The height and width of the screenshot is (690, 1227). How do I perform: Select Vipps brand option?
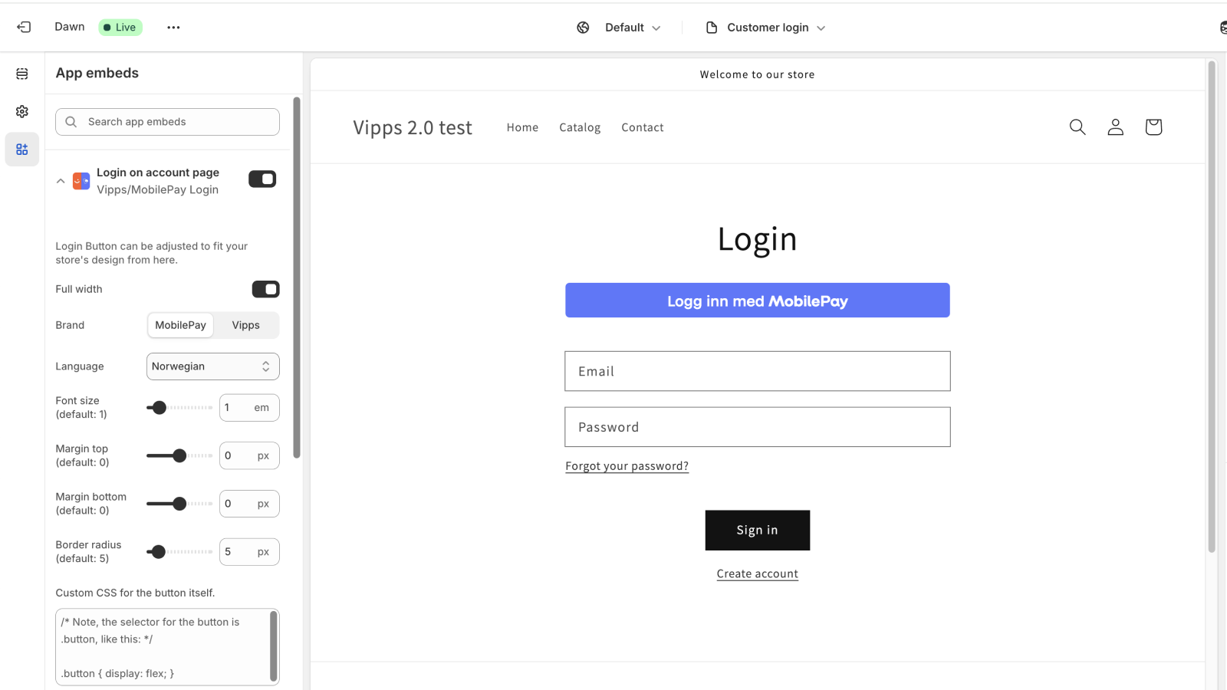coord(246,325)
